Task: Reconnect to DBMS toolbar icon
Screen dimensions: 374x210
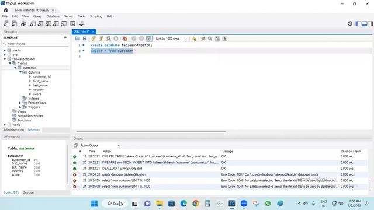Action: pos(82,23)
